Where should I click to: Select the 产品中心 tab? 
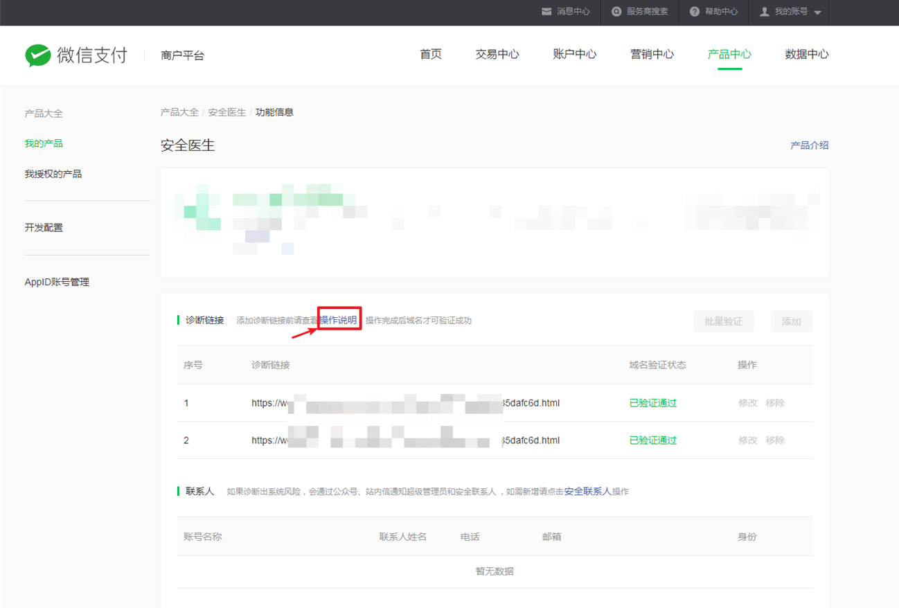pyautogui.click(x=729, y=54)
